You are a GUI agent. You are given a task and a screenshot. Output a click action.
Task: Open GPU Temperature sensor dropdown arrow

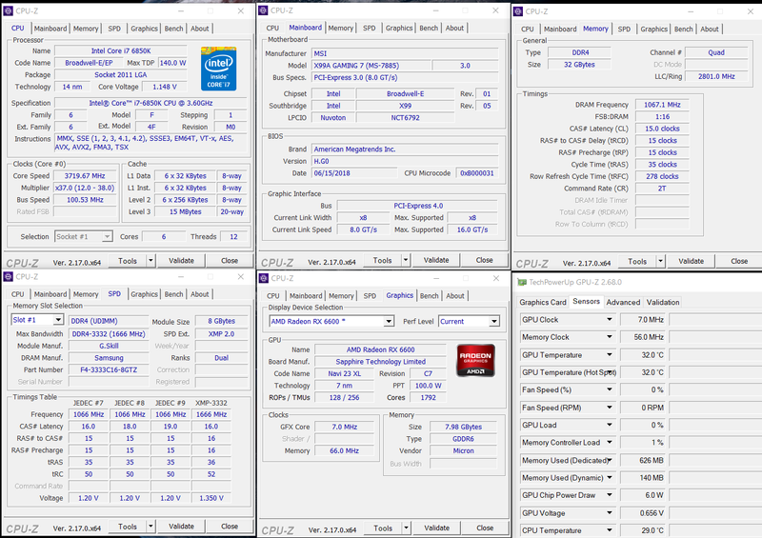[x=610, y=355]
